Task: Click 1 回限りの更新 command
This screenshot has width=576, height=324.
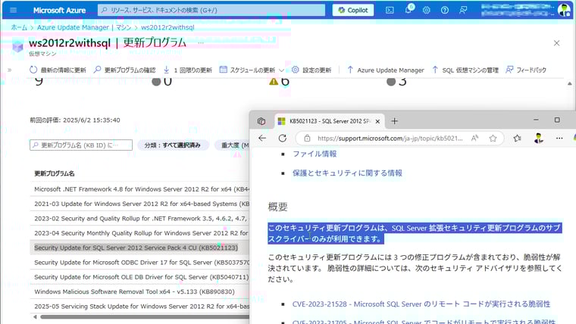Action: click(x=188, y=70)
